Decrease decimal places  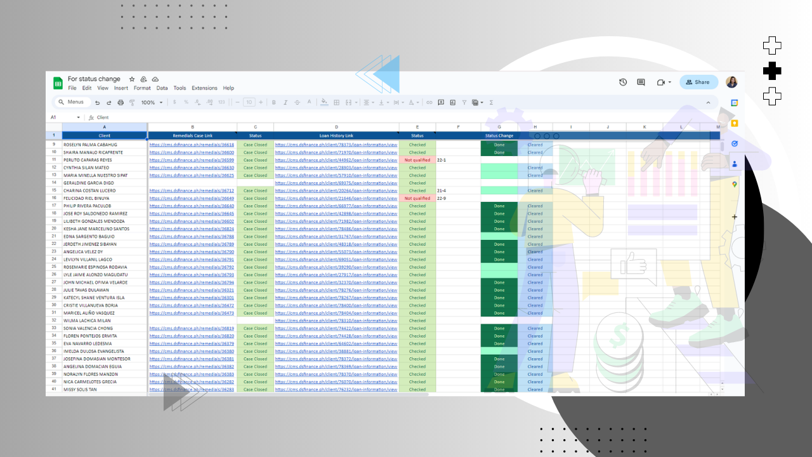[x=198, y=102]
